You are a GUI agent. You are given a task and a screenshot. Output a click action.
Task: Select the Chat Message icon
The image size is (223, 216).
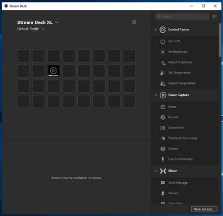coord(163,183)
